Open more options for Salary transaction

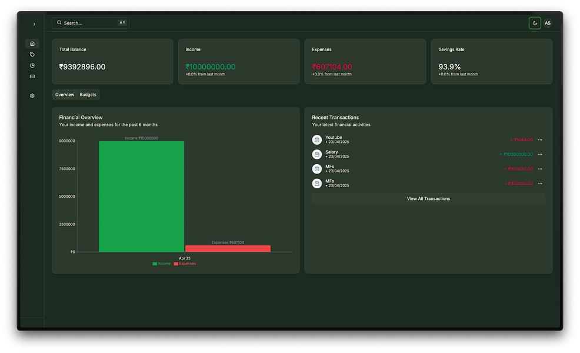(540, 154)
